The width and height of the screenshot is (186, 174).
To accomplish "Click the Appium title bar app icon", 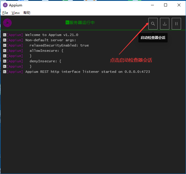I will [5, 5].
